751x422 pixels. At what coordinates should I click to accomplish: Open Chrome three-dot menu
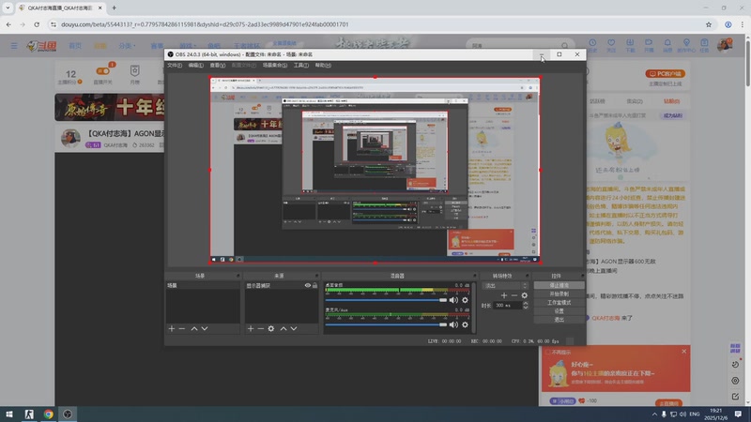743,24
